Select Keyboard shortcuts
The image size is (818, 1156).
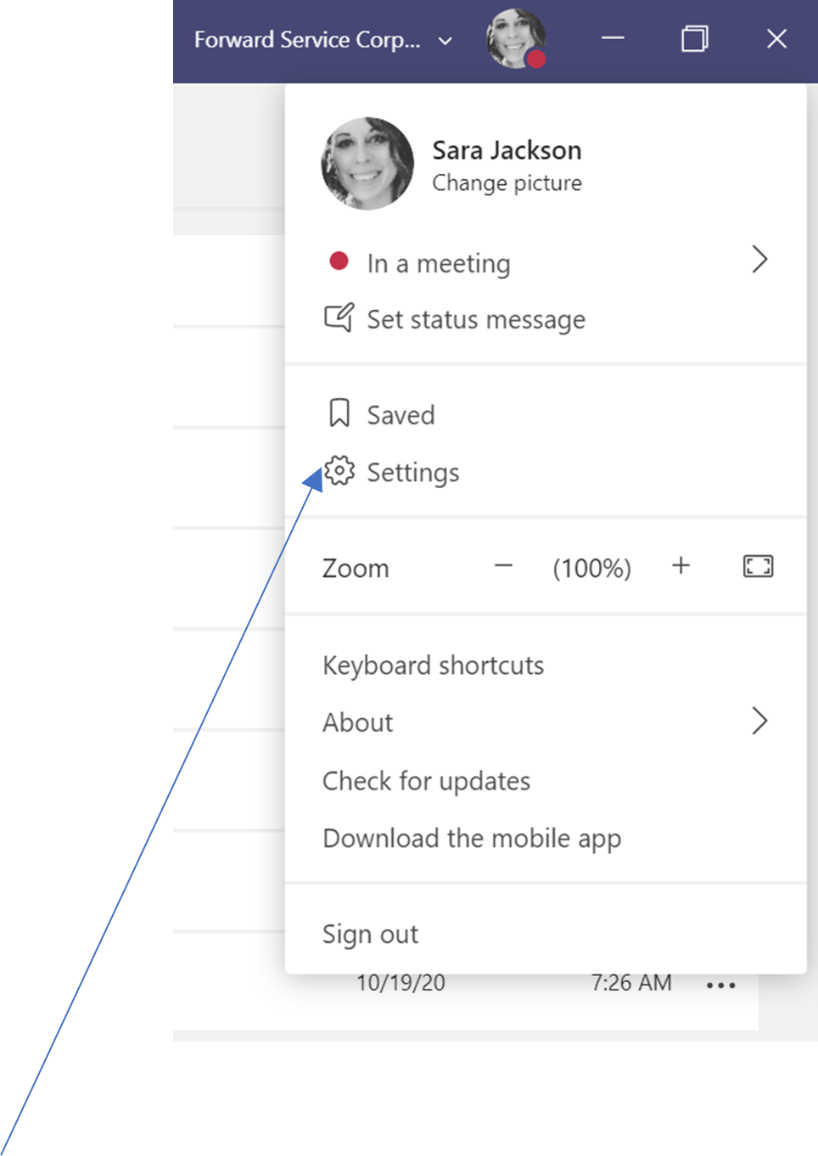coord(433,665)
